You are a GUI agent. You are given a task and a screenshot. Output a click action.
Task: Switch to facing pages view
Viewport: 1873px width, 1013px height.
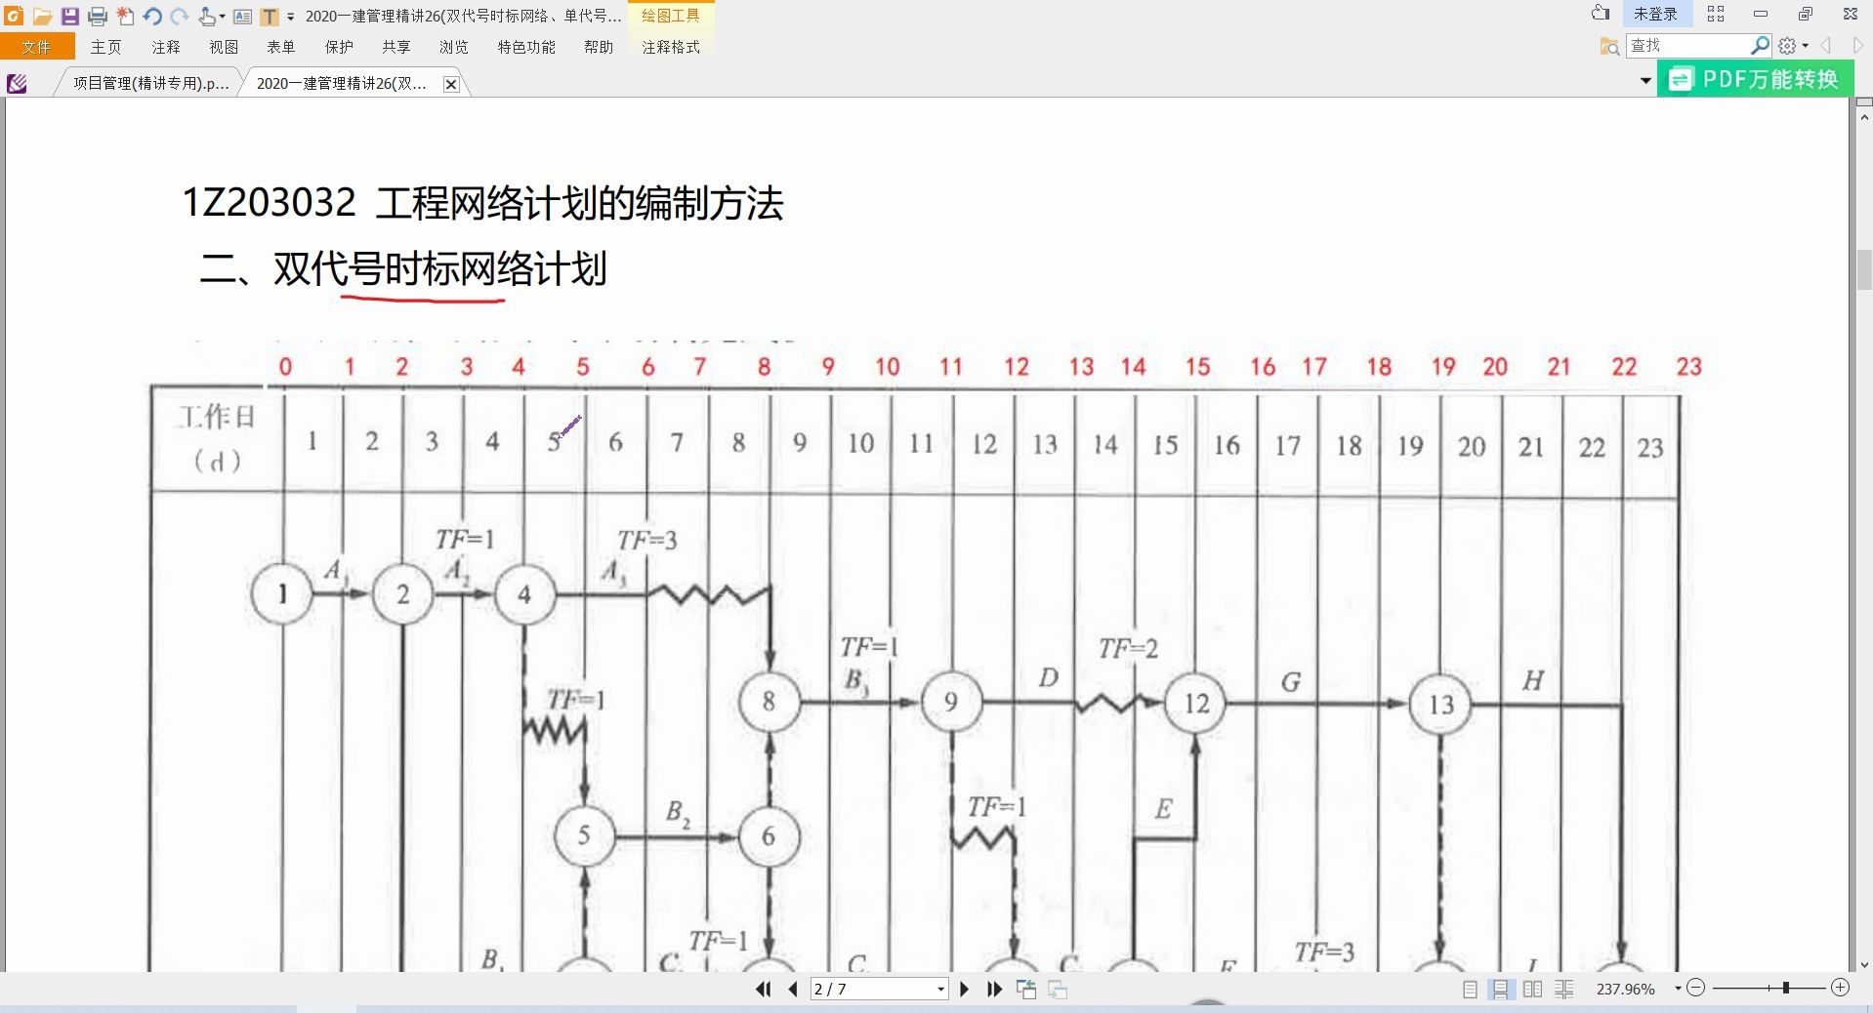click(x=1532, y=989)
